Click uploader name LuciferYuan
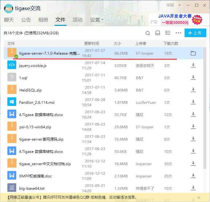The width and height of the screenshot is (210, 202). (146, 103)
